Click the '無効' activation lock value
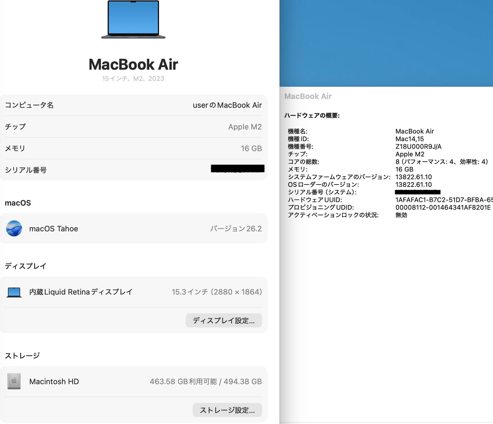Image resolution: width=493 pixels, height=424 pixels. 401,215
